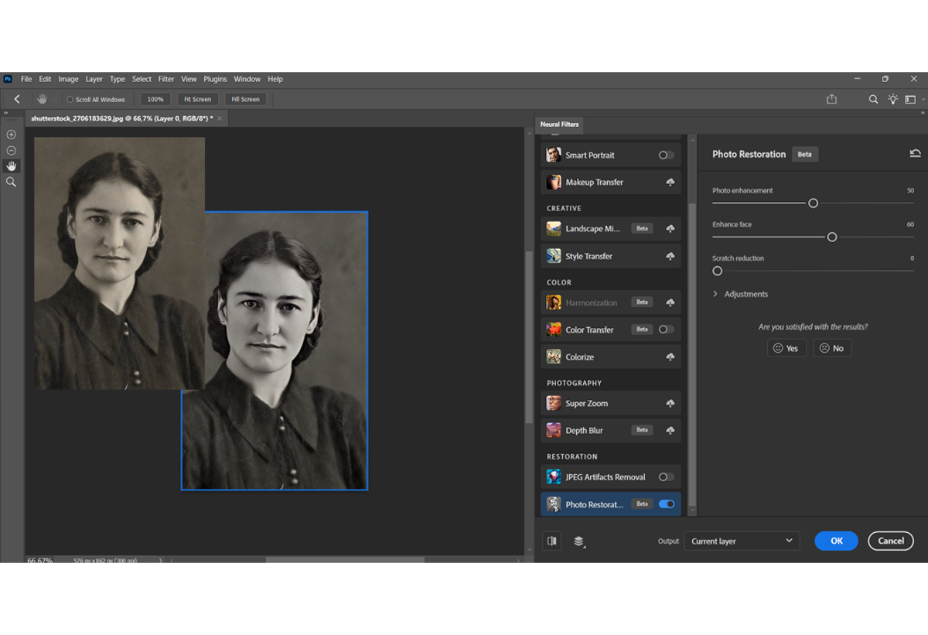The width and height of the screenshot is (928, 635).
Task: Click the 66.67% zoom level field
Action: tap(39, 560)
